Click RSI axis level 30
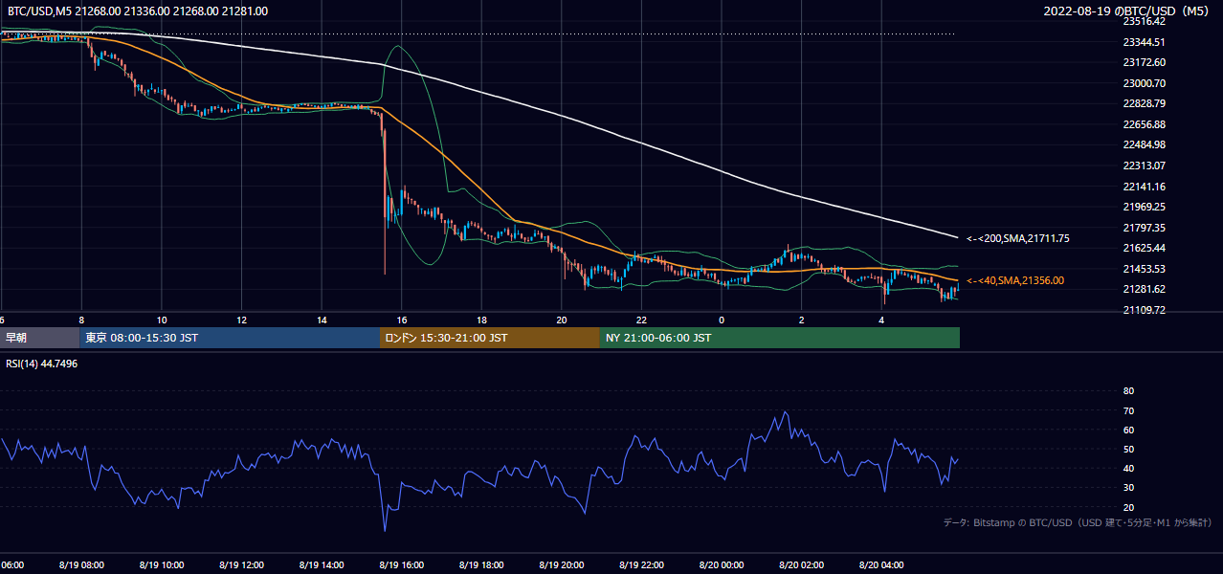The width and height of the screenshot is (1223, 574). [x=1128, y=488]
